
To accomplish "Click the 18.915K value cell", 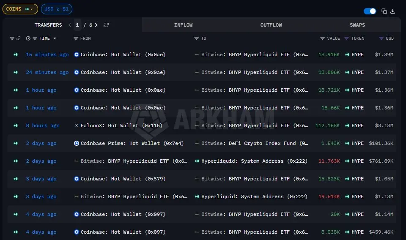I will point(329,55).
